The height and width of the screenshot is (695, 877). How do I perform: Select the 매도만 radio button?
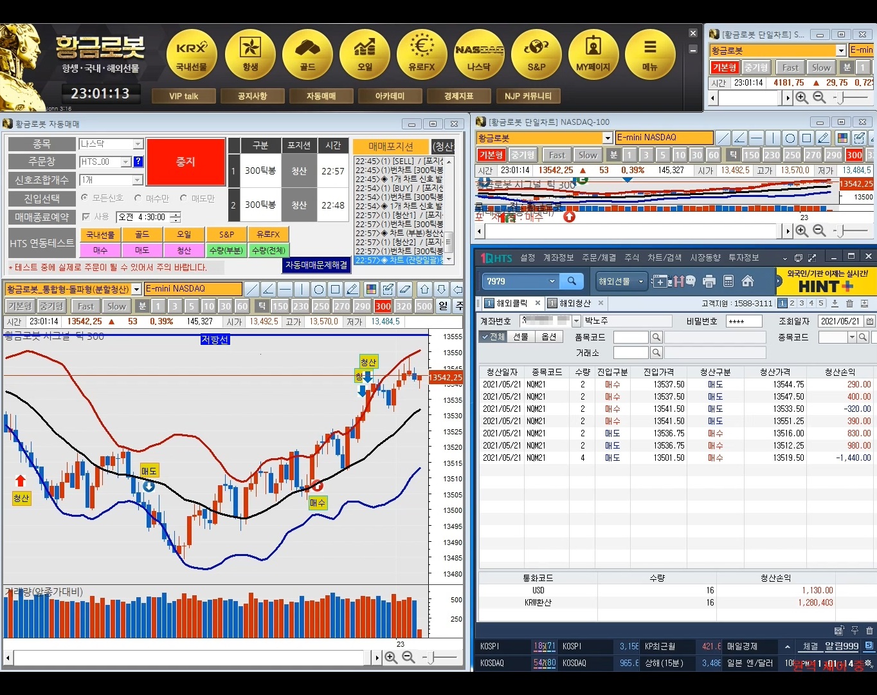(x=184, y=198)
